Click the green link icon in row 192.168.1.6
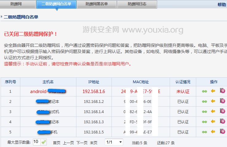 click(205, 92)
